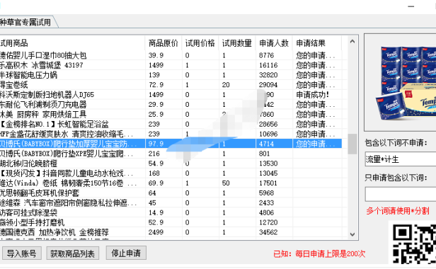Click the Tempo tissue product thumbnail
This screenshot has height=269, width=436.
[406, 83]
